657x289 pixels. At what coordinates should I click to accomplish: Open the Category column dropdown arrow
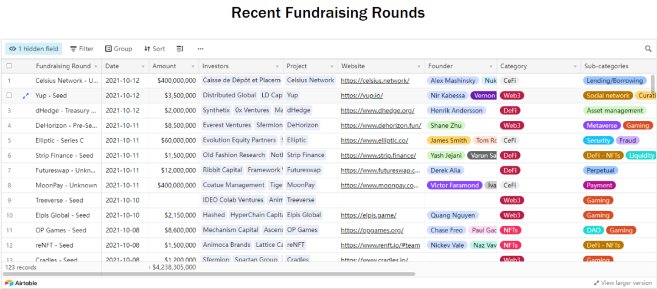(575, 66)
